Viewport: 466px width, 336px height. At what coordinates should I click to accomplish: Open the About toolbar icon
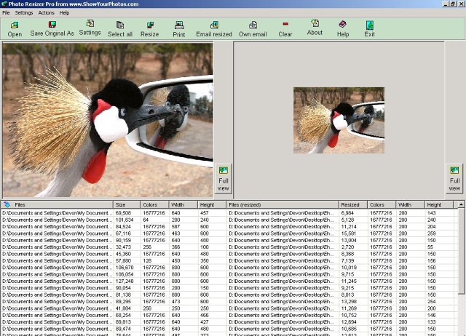tap(315, 23)
